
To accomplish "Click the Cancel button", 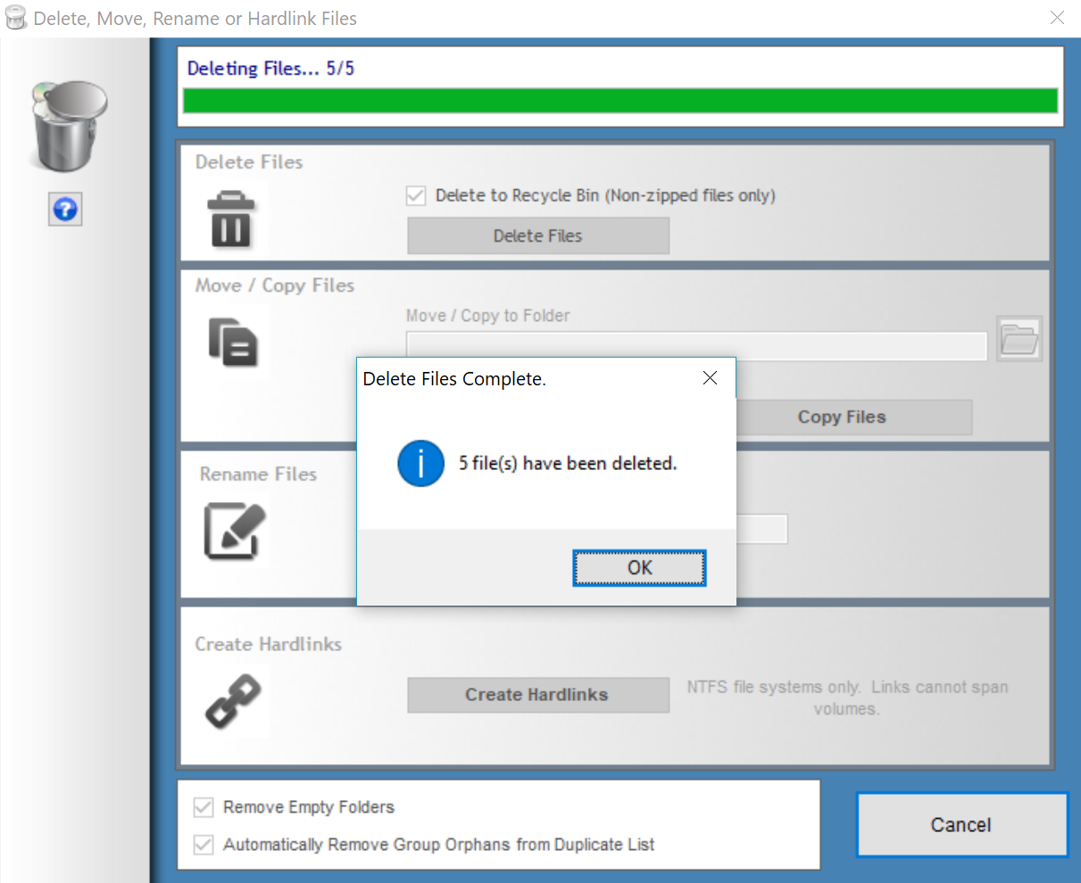I will click(x=961, y=825).
